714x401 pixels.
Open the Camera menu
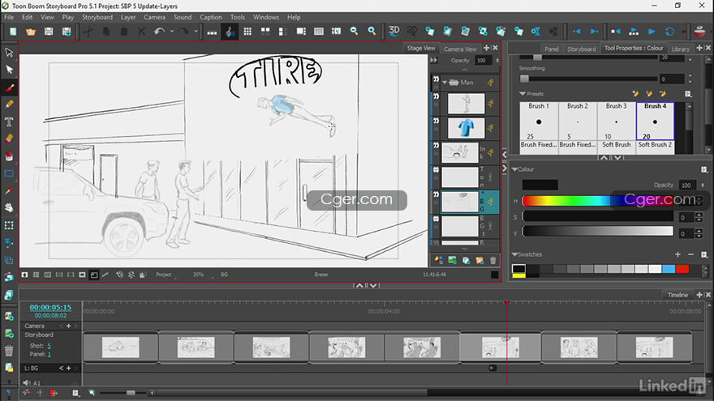coord(154,17)
